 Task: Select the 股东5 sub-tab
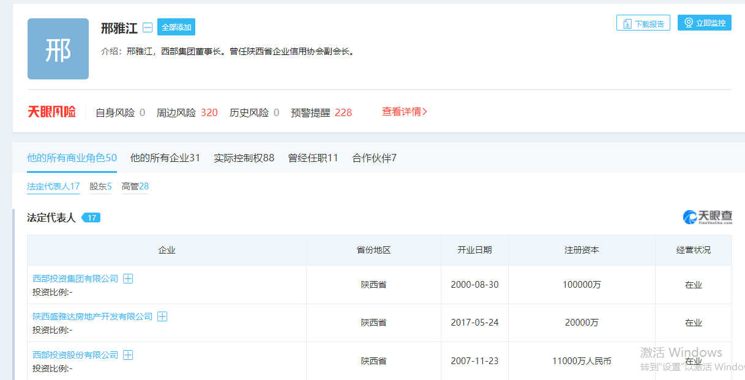click(x=101, y=187)
